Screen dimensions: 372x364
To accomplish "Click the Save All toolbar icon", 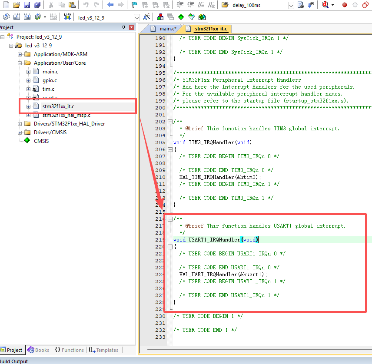I will [x=37, y=5].
